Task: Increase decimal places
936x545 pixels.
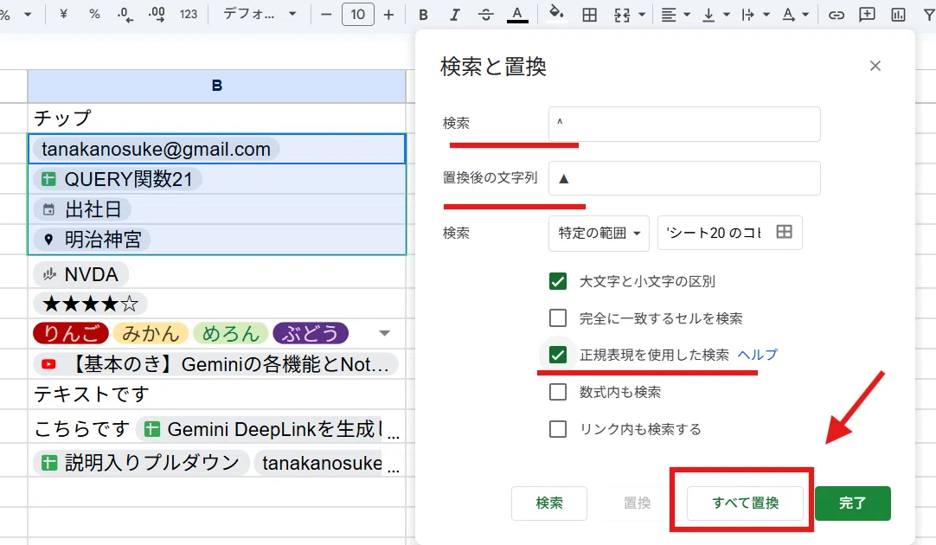Action: 157,14
